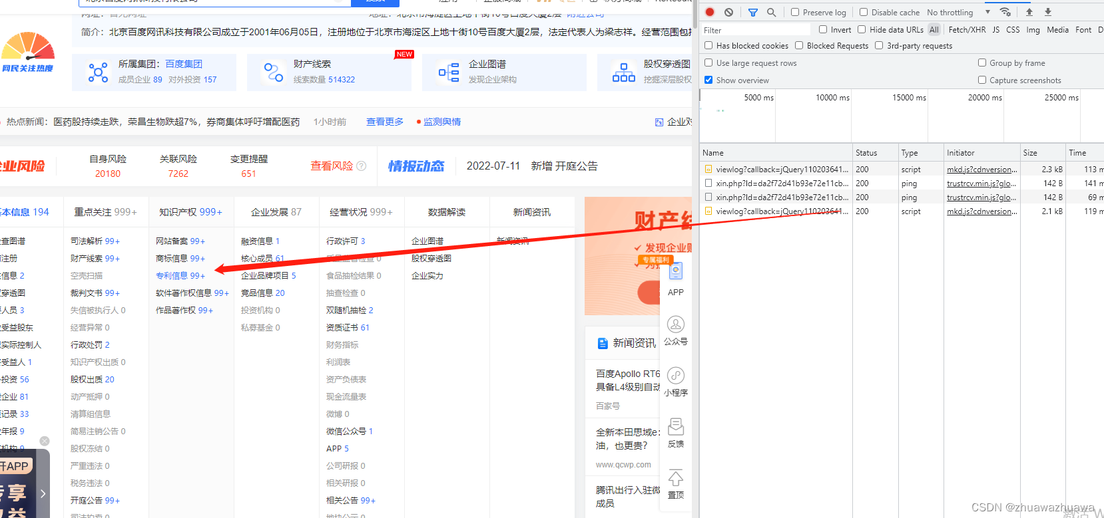
Task: Open first mkd.js?cdnversion initiator link
Action: (x=982, y=170)
